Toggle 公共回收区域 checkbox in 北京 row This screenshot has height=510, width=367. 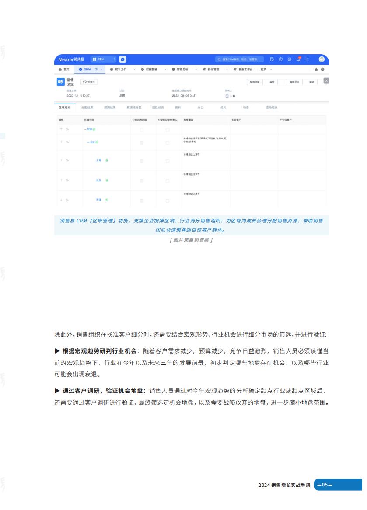(x=142, y=180)
